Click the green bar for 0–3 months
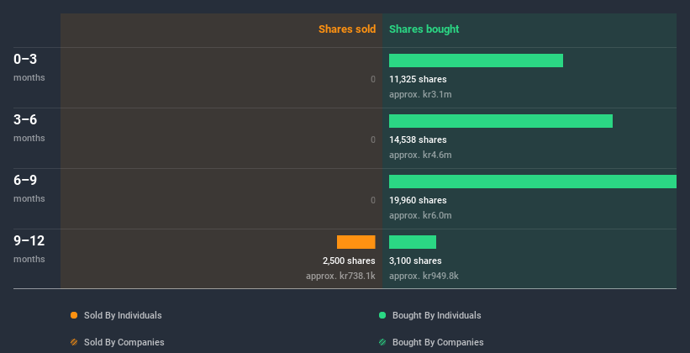This screenshot has height=353, width=690. [x=476, y=61]
